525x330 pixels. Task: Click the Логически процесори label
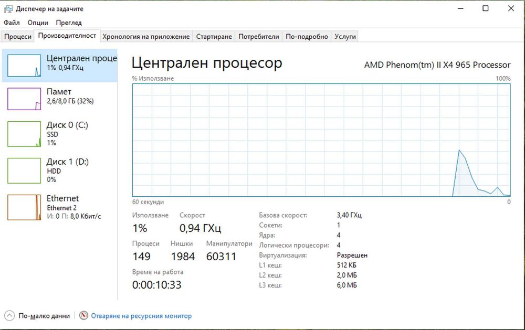pyautogui.click(x=294, y=246)
